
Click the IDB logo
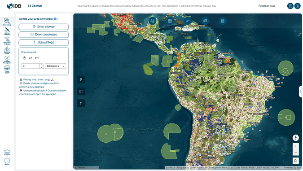click(x=14, y=6)
